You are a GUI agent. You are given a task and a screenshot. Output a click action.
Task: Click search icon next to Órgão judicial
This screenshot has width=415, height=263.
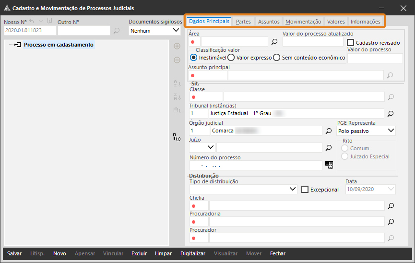[329, 131]
